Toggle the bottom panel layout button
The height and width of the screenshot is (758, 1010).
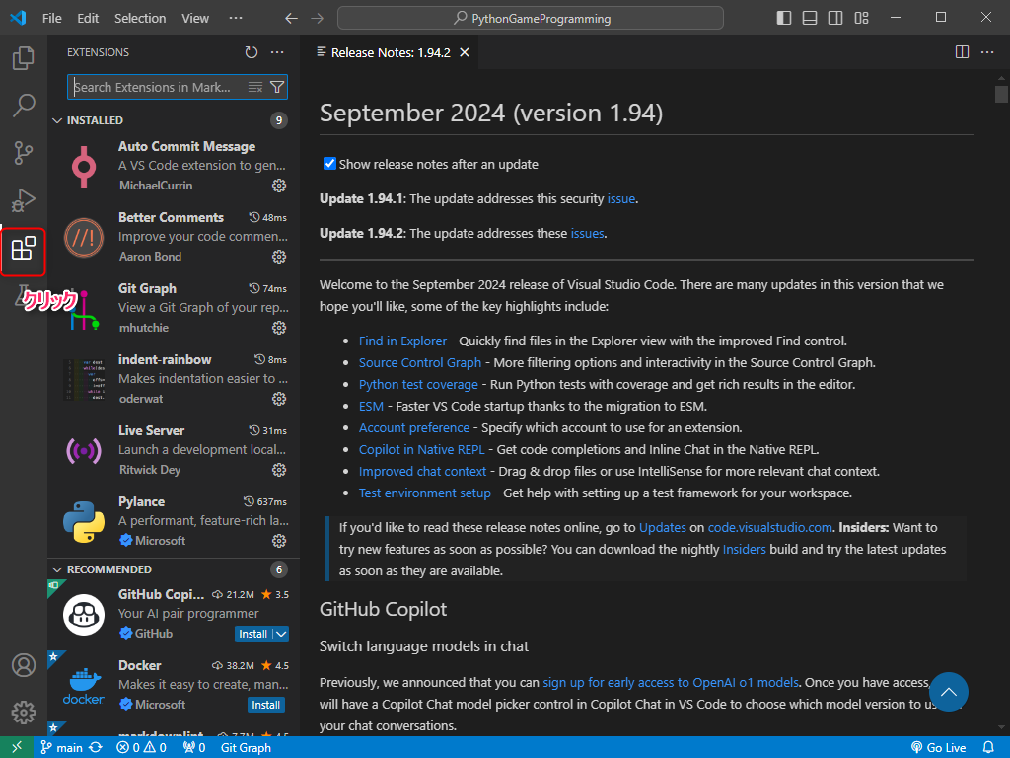coord(810,18)
